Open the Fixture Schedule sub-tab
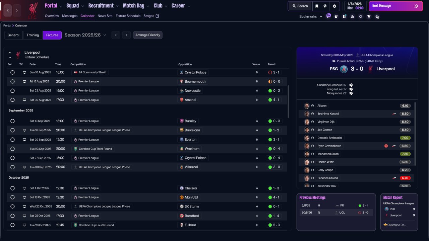 click(x=128, y=16)
